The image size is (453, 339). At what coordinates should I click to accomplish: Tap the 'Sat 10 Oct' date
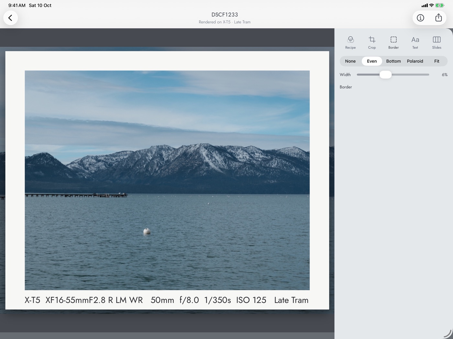(40, 5)
